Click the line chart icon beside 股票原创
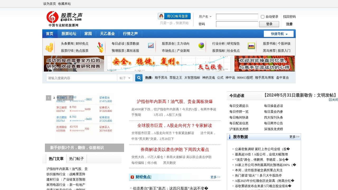Image resolution: width=338 pixels, height=190 pixels. click(x=151, y=46)
